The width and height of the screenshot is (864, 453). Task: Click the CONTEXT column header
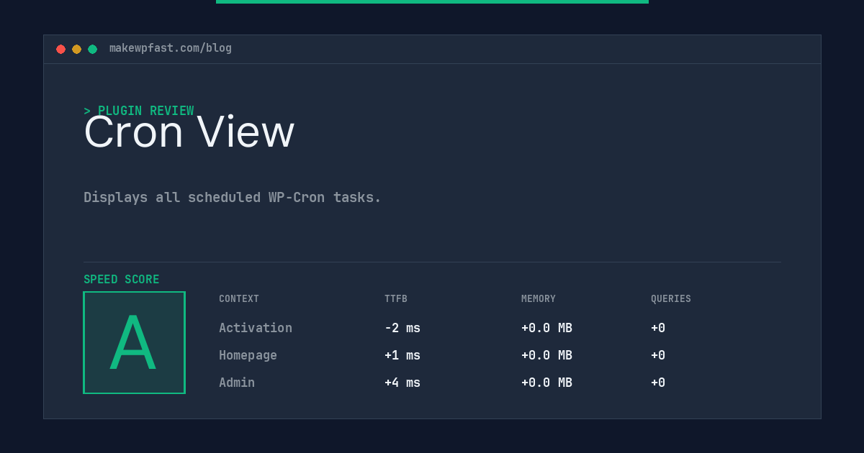[x=239, y=299]
